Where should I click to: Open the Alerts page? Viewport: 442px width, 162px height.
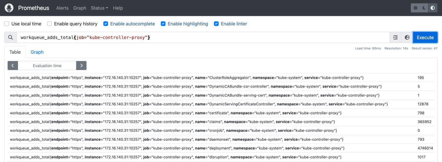tap(62, 8)
